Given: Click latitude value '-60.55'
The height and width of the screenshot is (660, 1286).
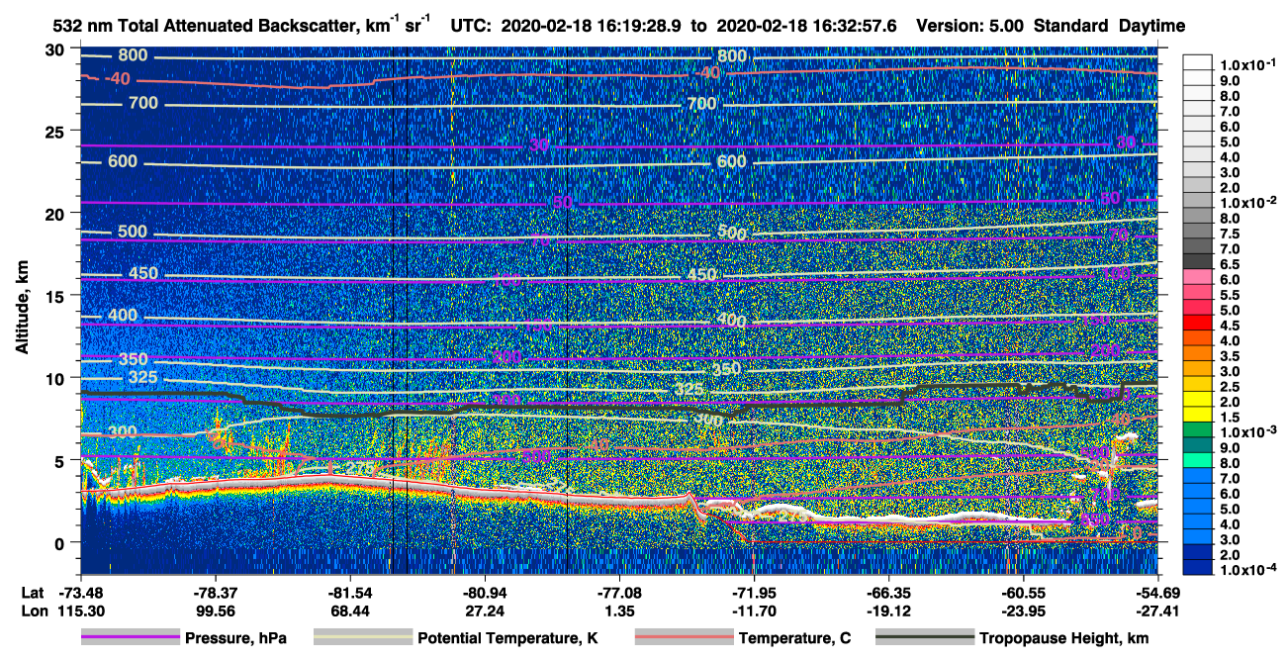Looking at the screenshot, I should [1023, 593].
